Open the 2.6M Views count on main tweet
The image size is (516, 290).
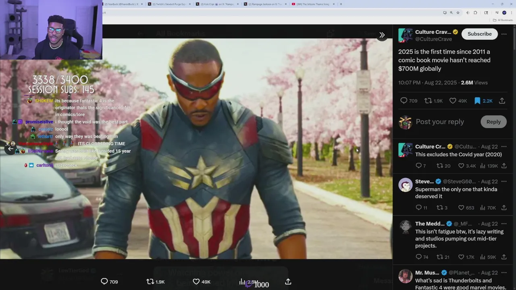pyautogui.click(x=474, y=83)
